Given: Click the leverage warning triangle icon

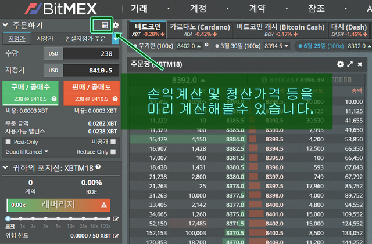Looking at the screenshot, I should click(104, 205).
